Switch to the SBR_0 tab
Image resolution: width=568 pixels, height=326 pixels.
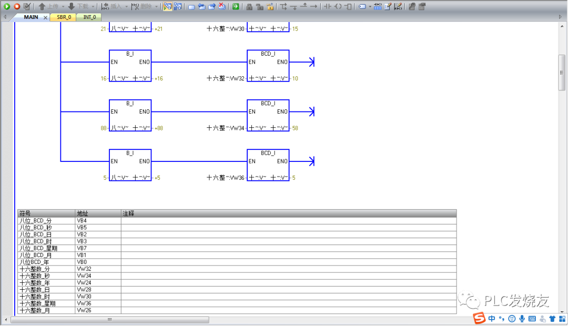pos(64,17)
